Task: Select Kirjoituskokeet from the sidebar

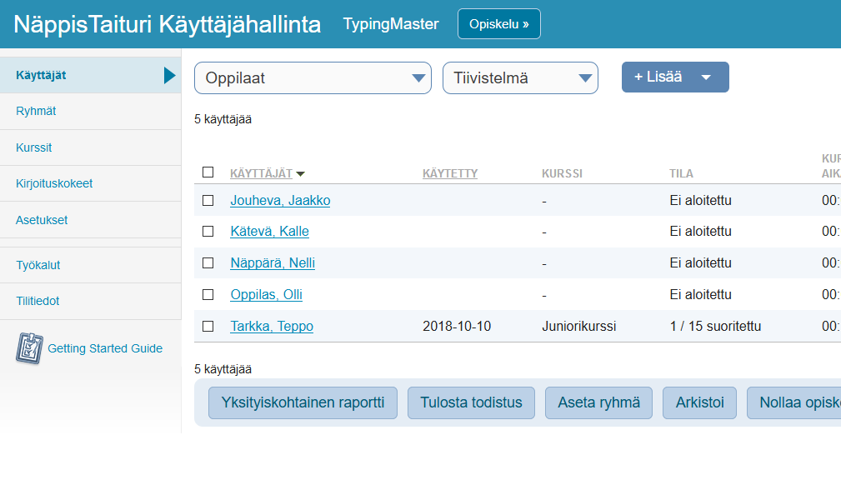Action: [x=91, y=183]
